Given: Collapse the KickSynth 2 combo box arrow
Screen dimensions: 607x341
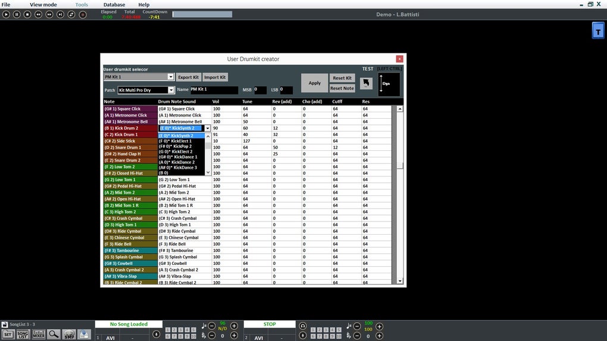Looking at the screenshot, I should pyautogui.click(x=208, y=128).
